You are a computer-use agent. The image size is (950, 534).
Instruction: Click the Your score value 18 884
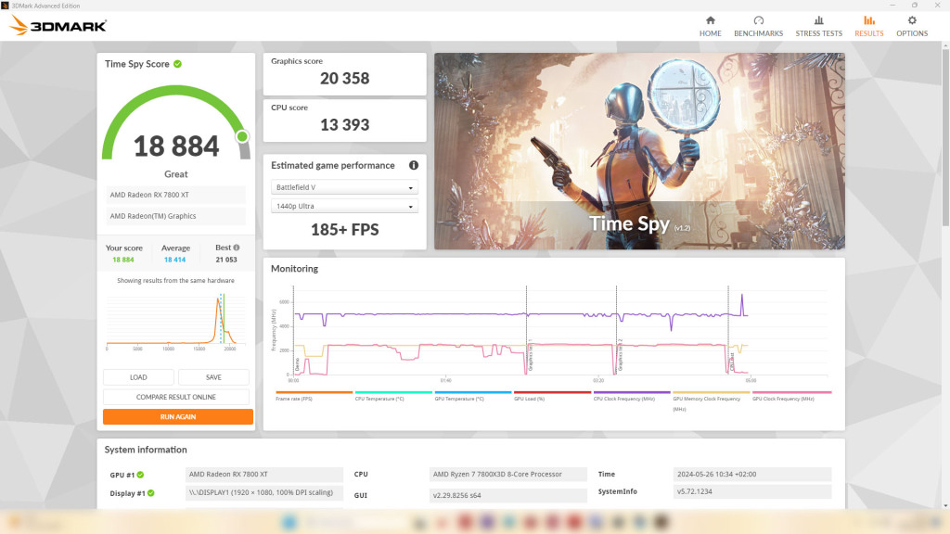123,260
